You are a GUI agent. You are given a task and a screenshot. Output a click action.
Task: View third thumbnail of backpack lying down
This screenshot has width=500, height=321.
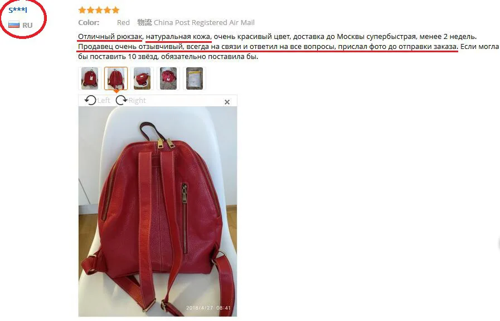[x=142, y=78]
